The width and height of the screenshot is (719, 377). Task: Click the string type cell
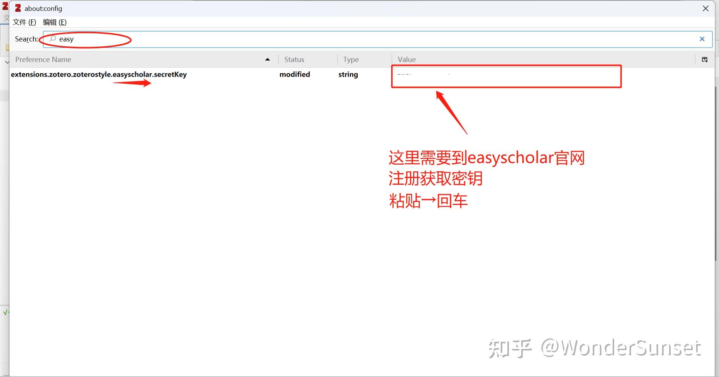(x=348, y=74)
